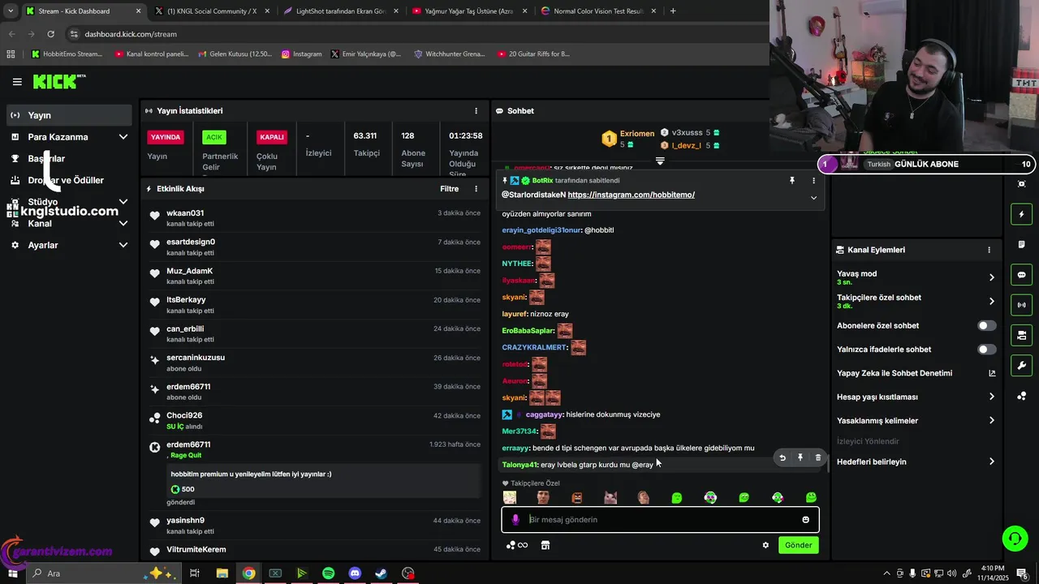
Task: Select Yayın in the sidebar
Action: (x=69, y=115)
